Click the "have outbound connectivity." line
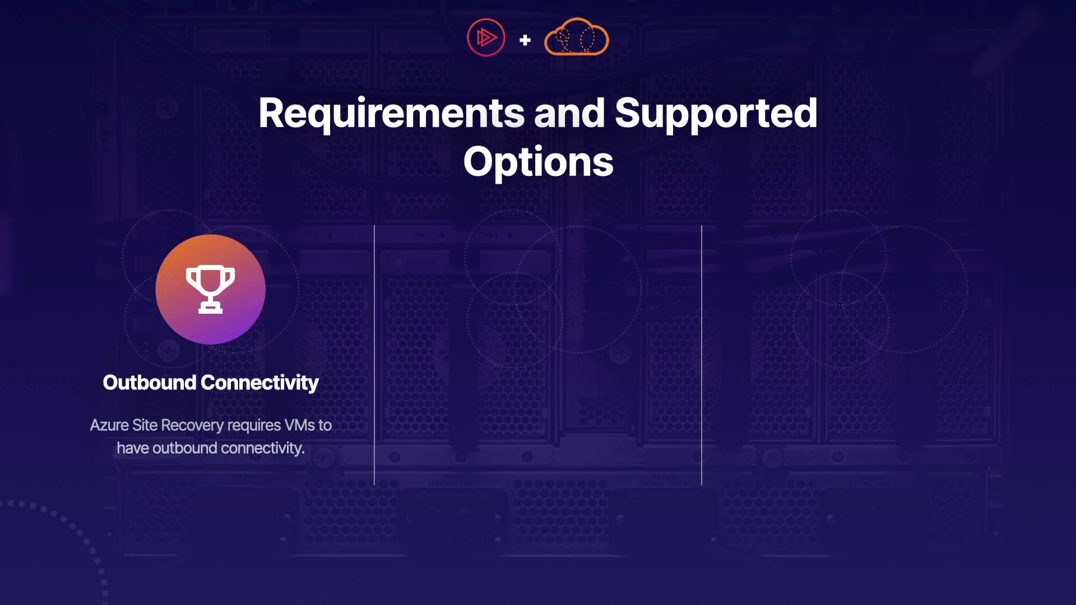The image size is (1076, 605). (211, 448)
